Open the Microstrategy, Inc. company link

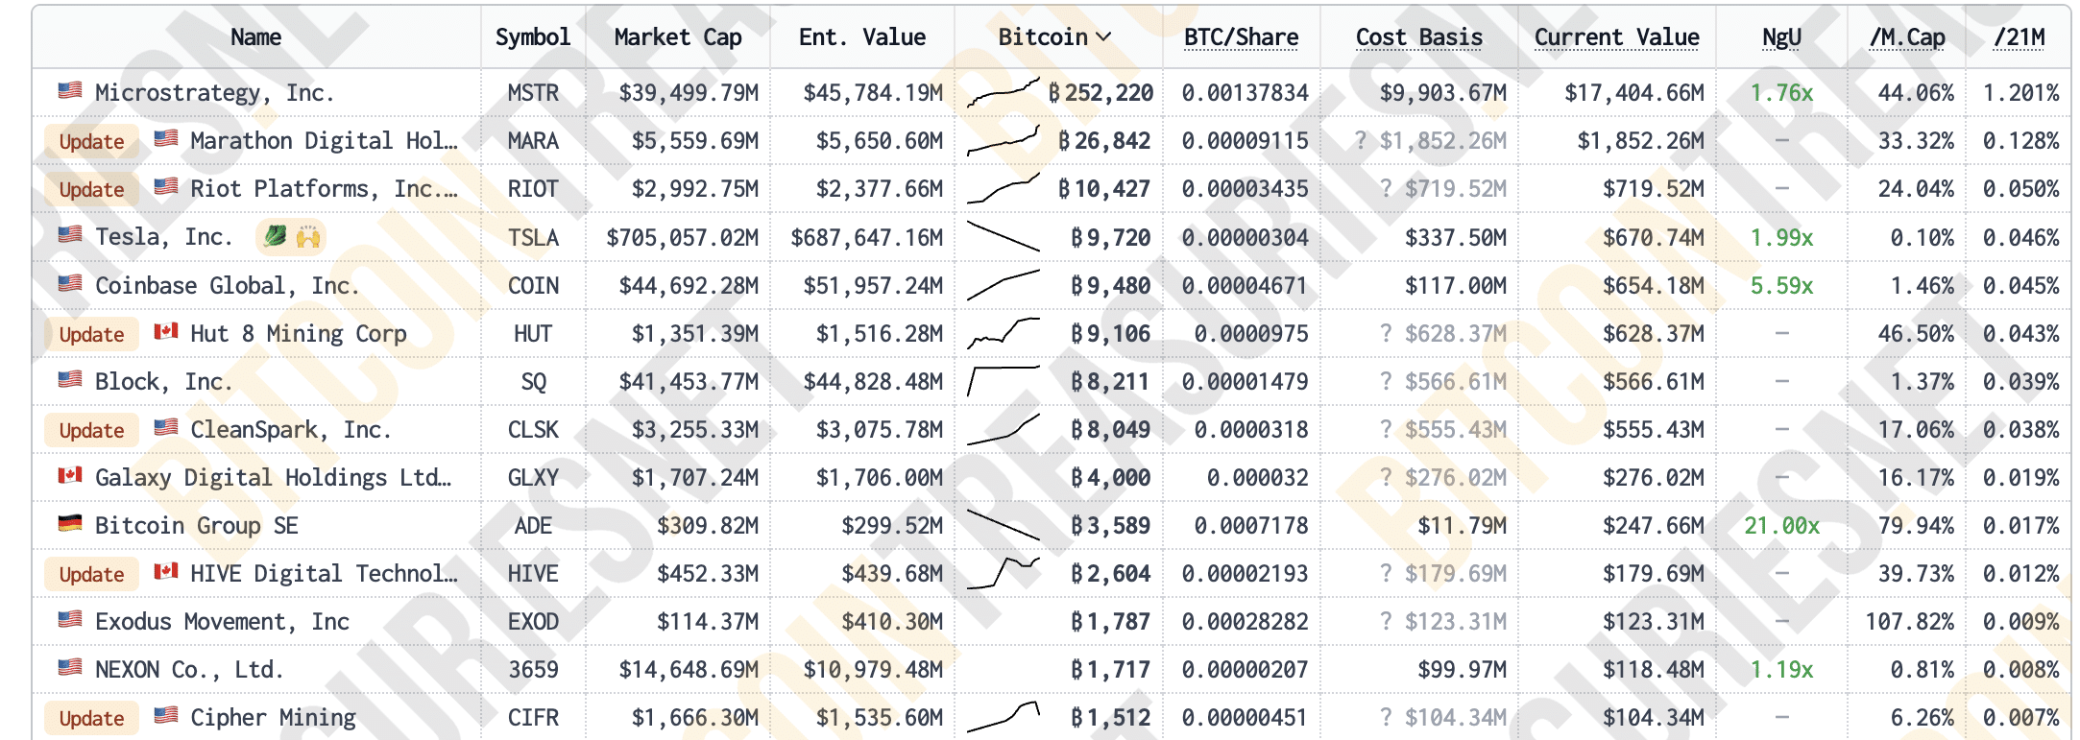coord(215,93)
